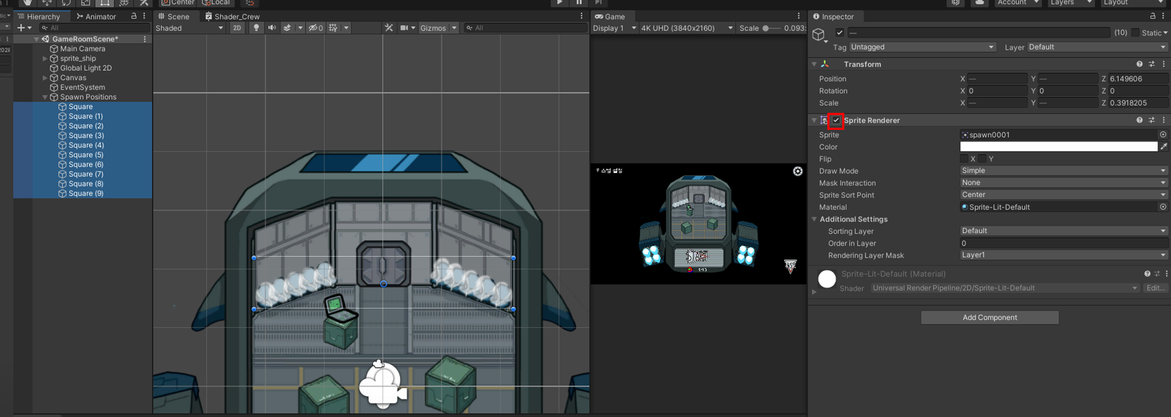1171x417 pixels.
Task: Toggle the 2D scene view mode
Action: pyautogui.click(x=237, y=28)
